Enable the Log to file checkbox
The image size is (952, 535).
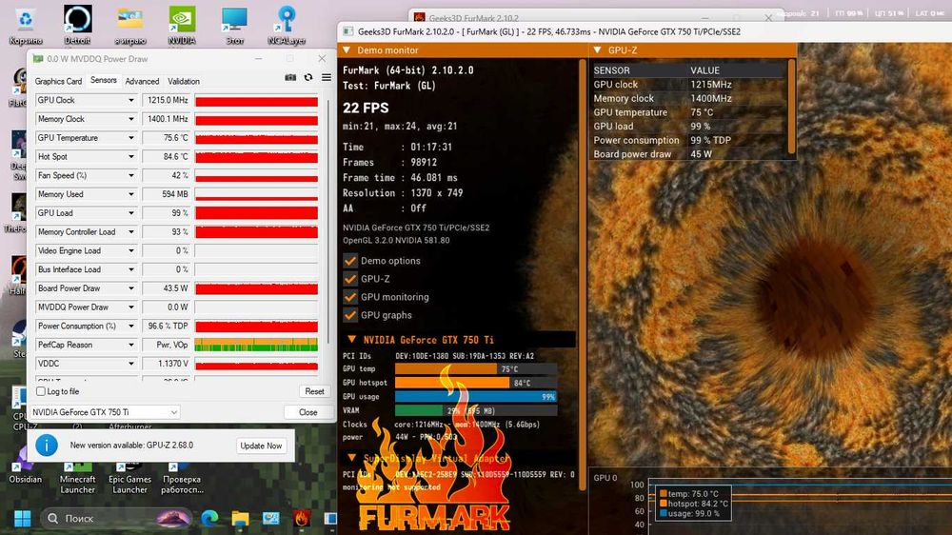41,391
